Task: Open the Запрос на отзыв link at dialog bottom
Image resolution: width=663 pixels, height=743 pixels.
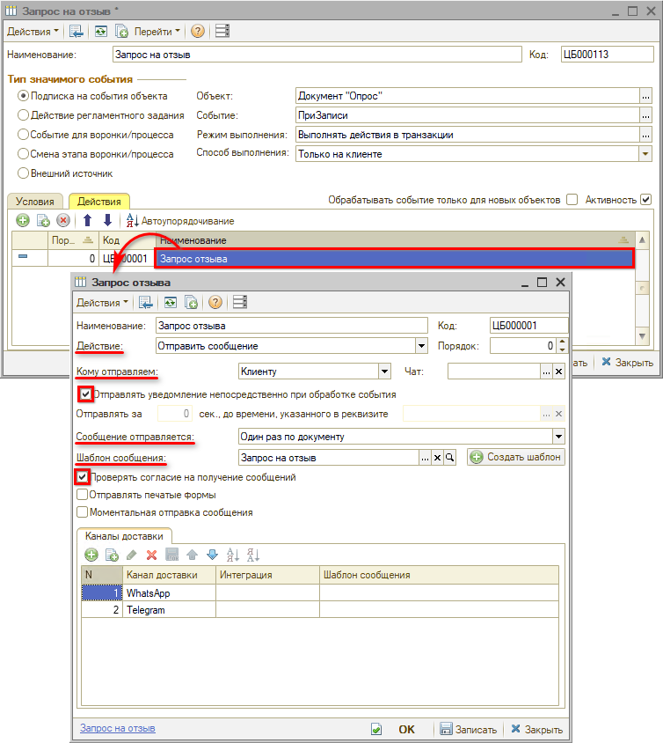Action: coord(117,728)
